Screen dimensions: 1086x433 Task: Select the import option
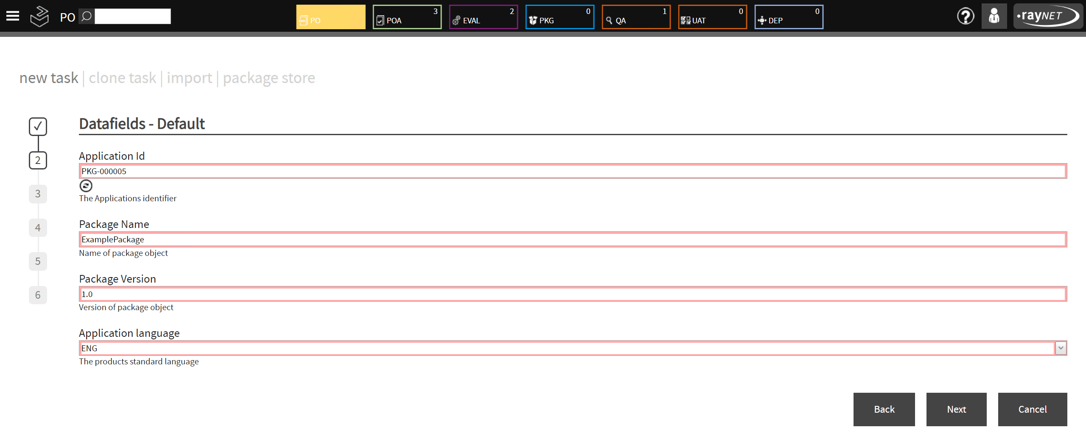click(189, 78)
